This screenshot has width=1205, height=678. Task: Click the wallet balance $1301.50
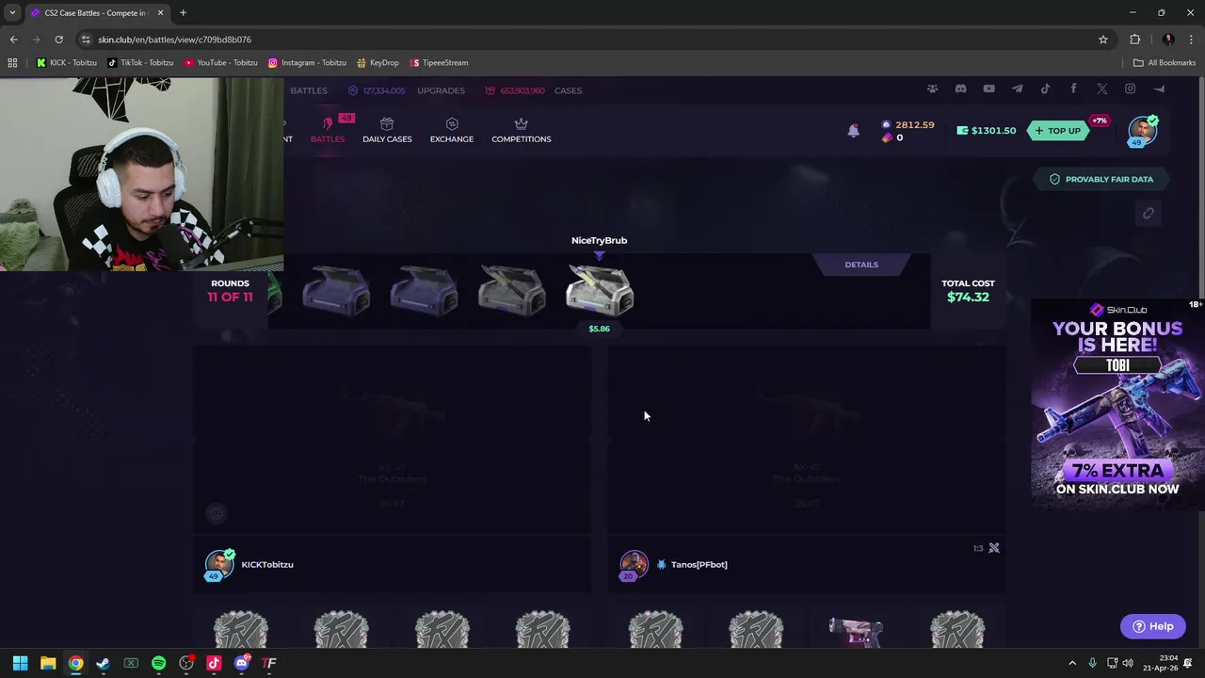click(x=986, y=131)
